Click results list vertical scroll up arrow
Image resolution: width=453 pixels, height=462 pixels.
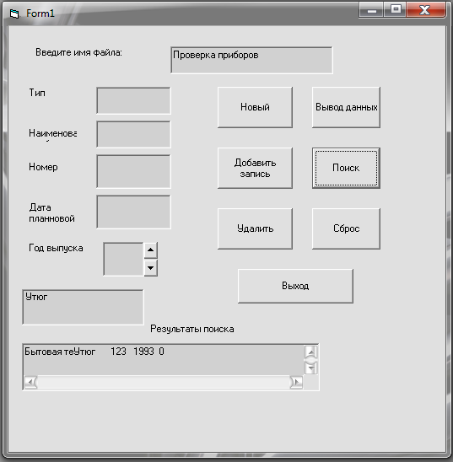point(311,352)
